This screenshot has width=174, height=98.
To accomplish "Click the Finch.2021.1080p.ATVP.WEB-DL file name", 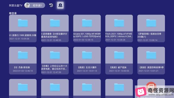I will [x=119, y=35].
